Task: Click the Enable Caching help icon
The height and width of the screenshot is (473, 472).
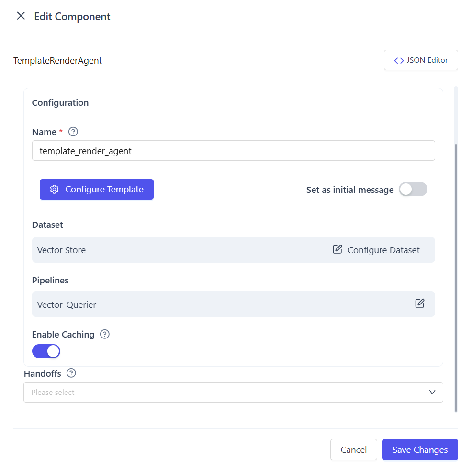Action: pyautogui.click(x=105, y=334)
